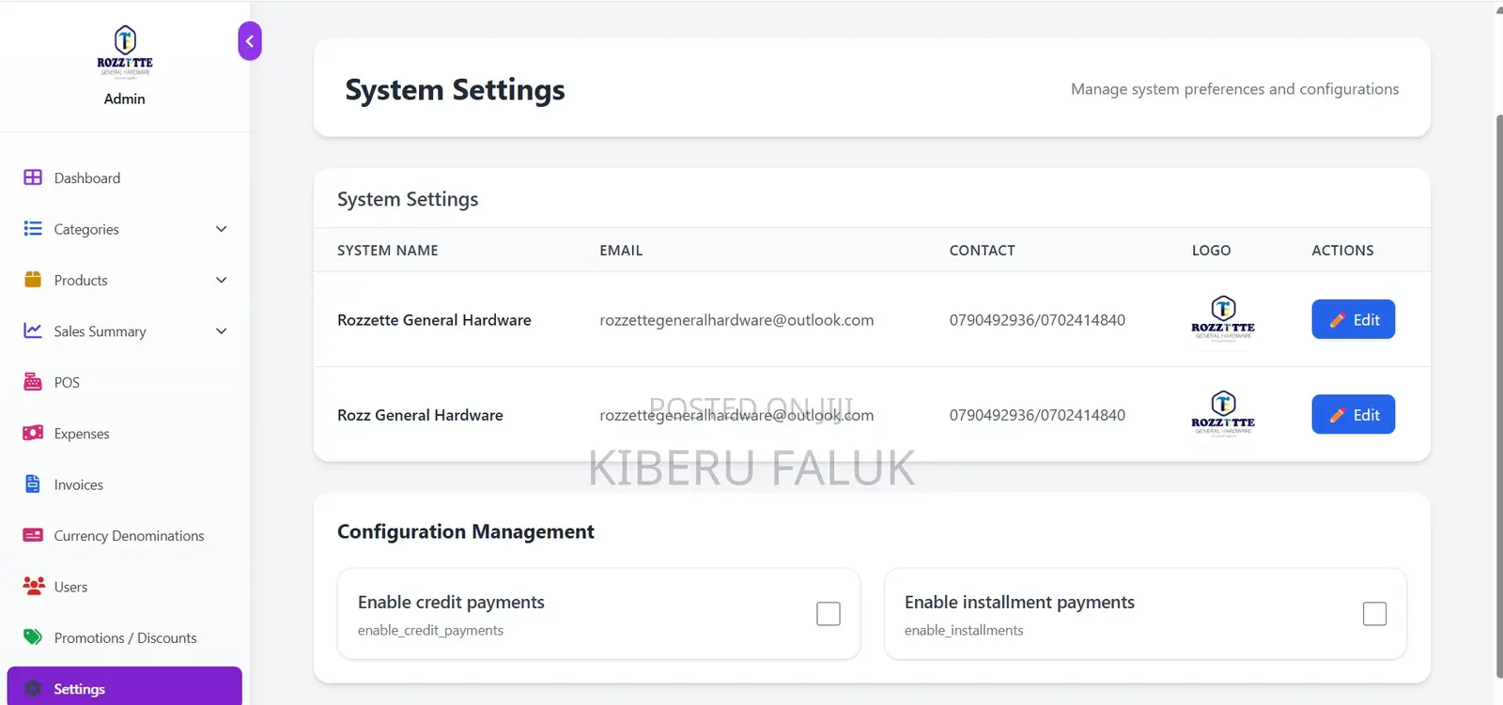1503x705 pixels.
Task: Click the "Admin" label in sidebar
Action: click(x=125, y=99)
